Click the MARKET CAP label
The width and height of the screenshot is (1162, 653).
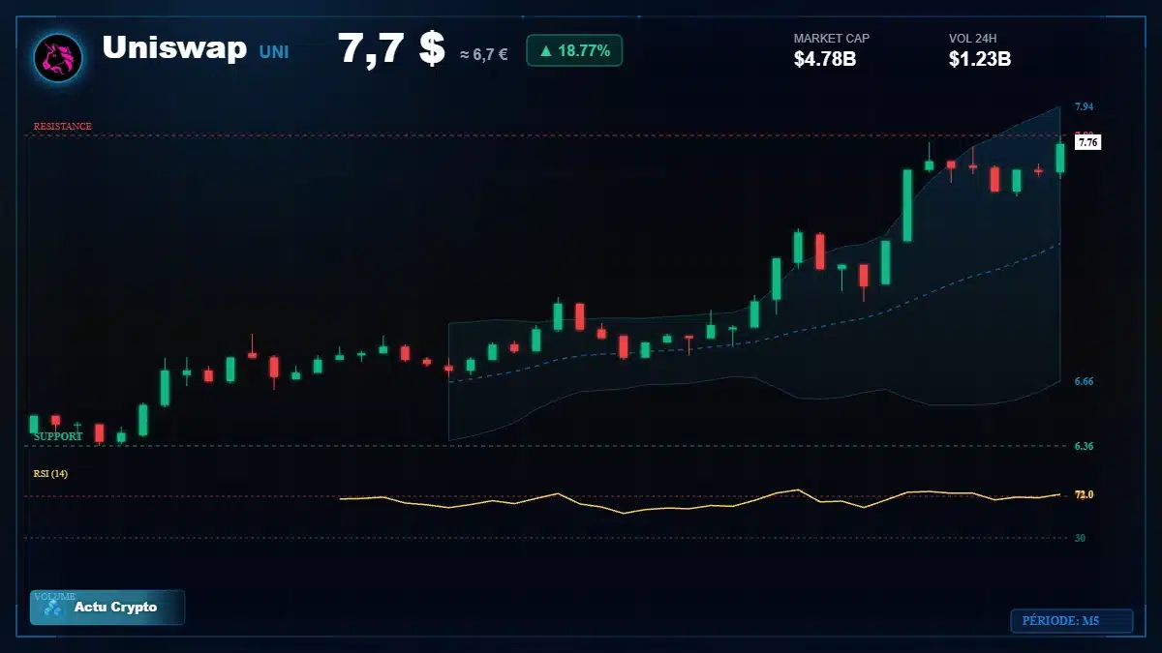coord(832,39)
